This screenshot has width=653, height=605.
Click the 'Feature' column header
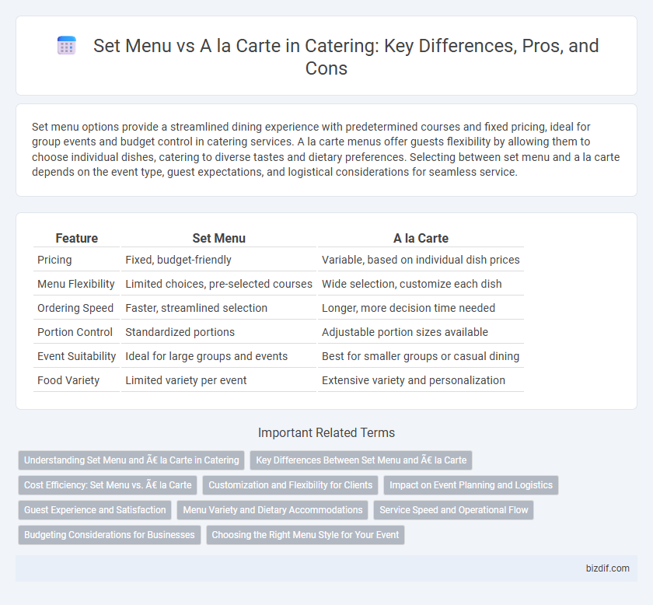pyautogui.click(x=77, y=238)
